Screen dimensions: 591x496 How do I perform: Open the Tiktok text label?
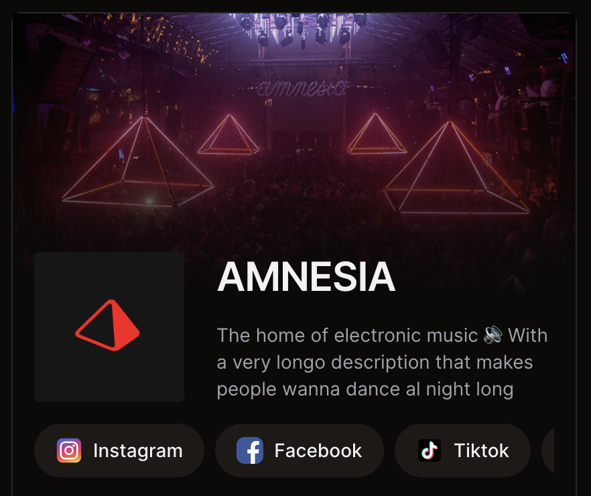tap(481, 450)
